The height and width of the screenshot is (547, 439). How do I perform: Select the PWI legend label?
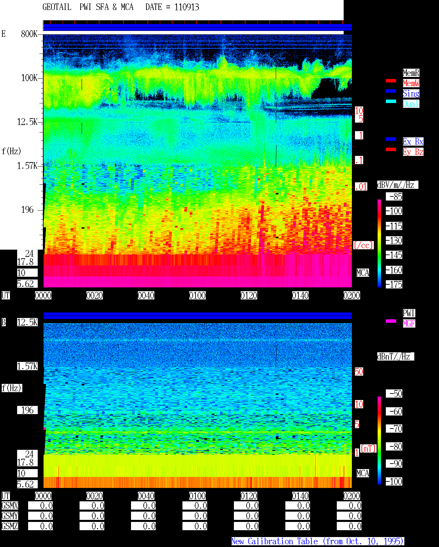[409, 313]
